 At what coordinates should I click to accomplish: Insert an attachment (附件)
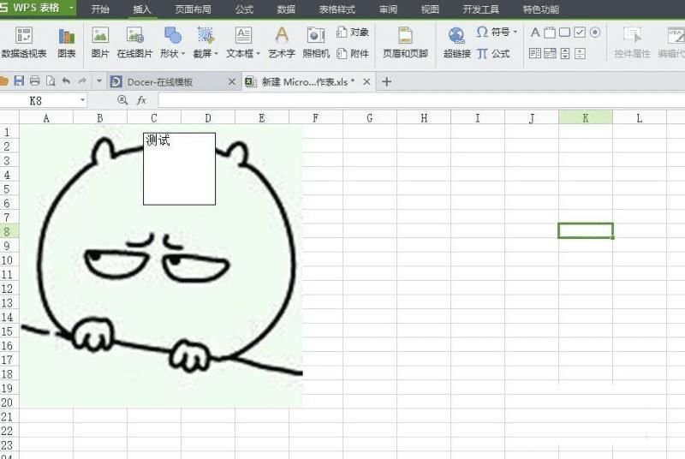tap(353, 53)
